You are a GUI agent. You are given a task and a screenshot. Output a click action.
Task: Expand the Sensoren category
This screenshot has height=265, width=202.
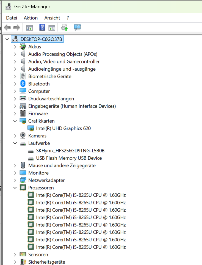[15, 255]
